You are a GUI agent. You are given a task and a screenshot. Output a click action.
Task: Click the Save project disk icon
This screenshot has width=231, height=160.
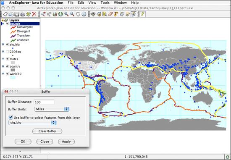pos(17,14)
